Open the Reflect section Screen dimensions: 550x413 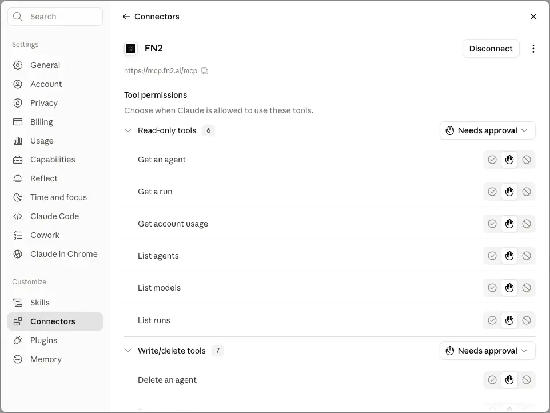[x=55, y=178]
